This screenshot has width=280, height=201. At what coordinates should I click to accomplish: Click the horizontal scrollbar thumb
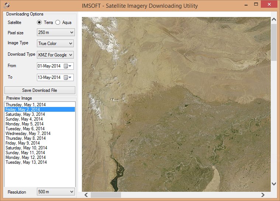106,195
